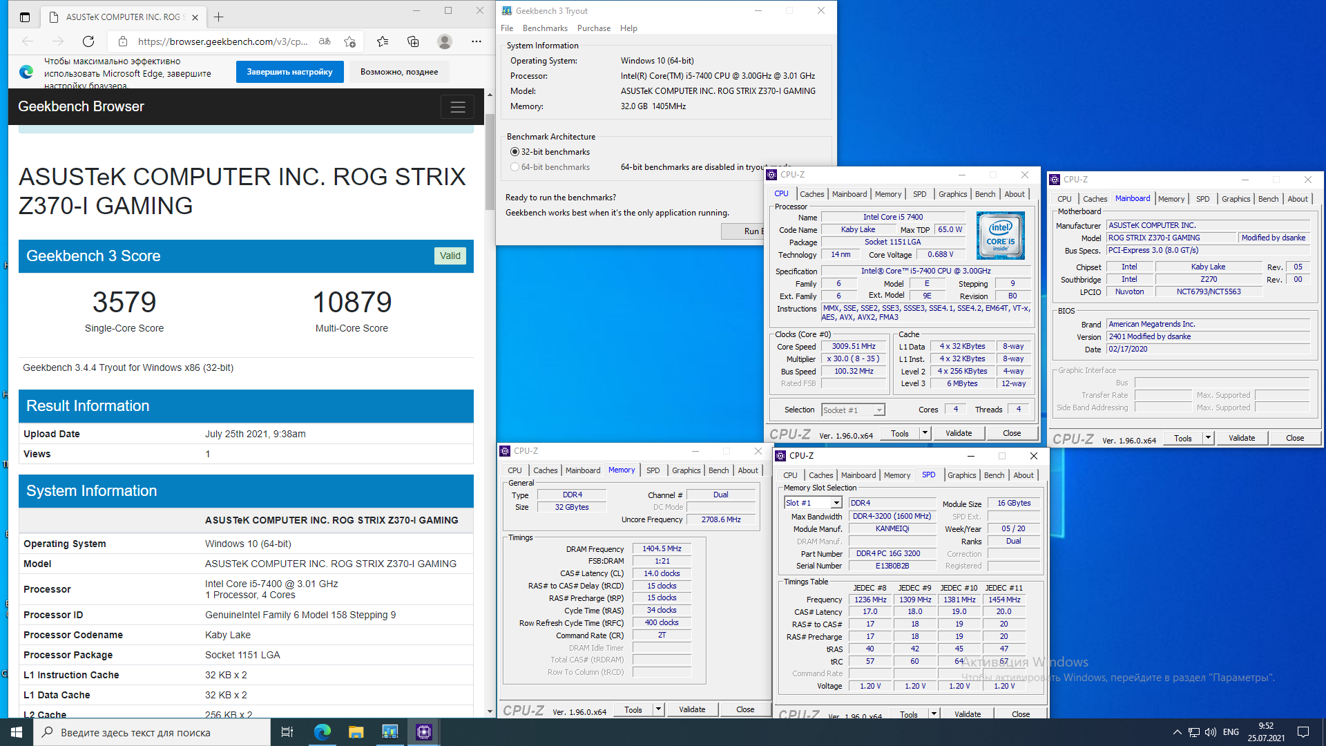
Task: Open Microsoft Edge from taskbar
Action: point(322,732)
